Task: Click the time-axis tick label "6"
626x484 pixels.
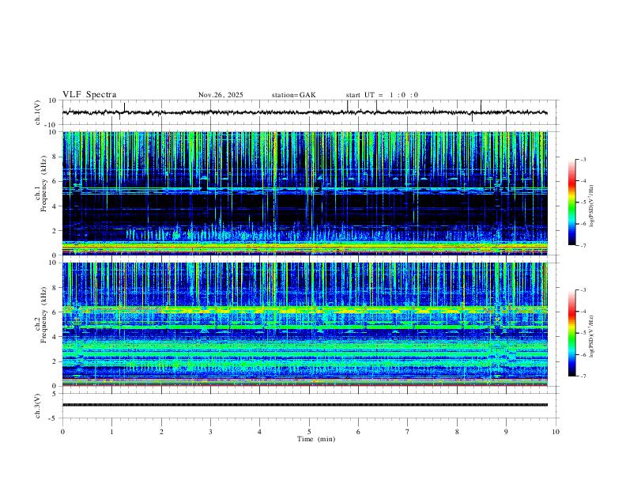Action: pos(359,432)
